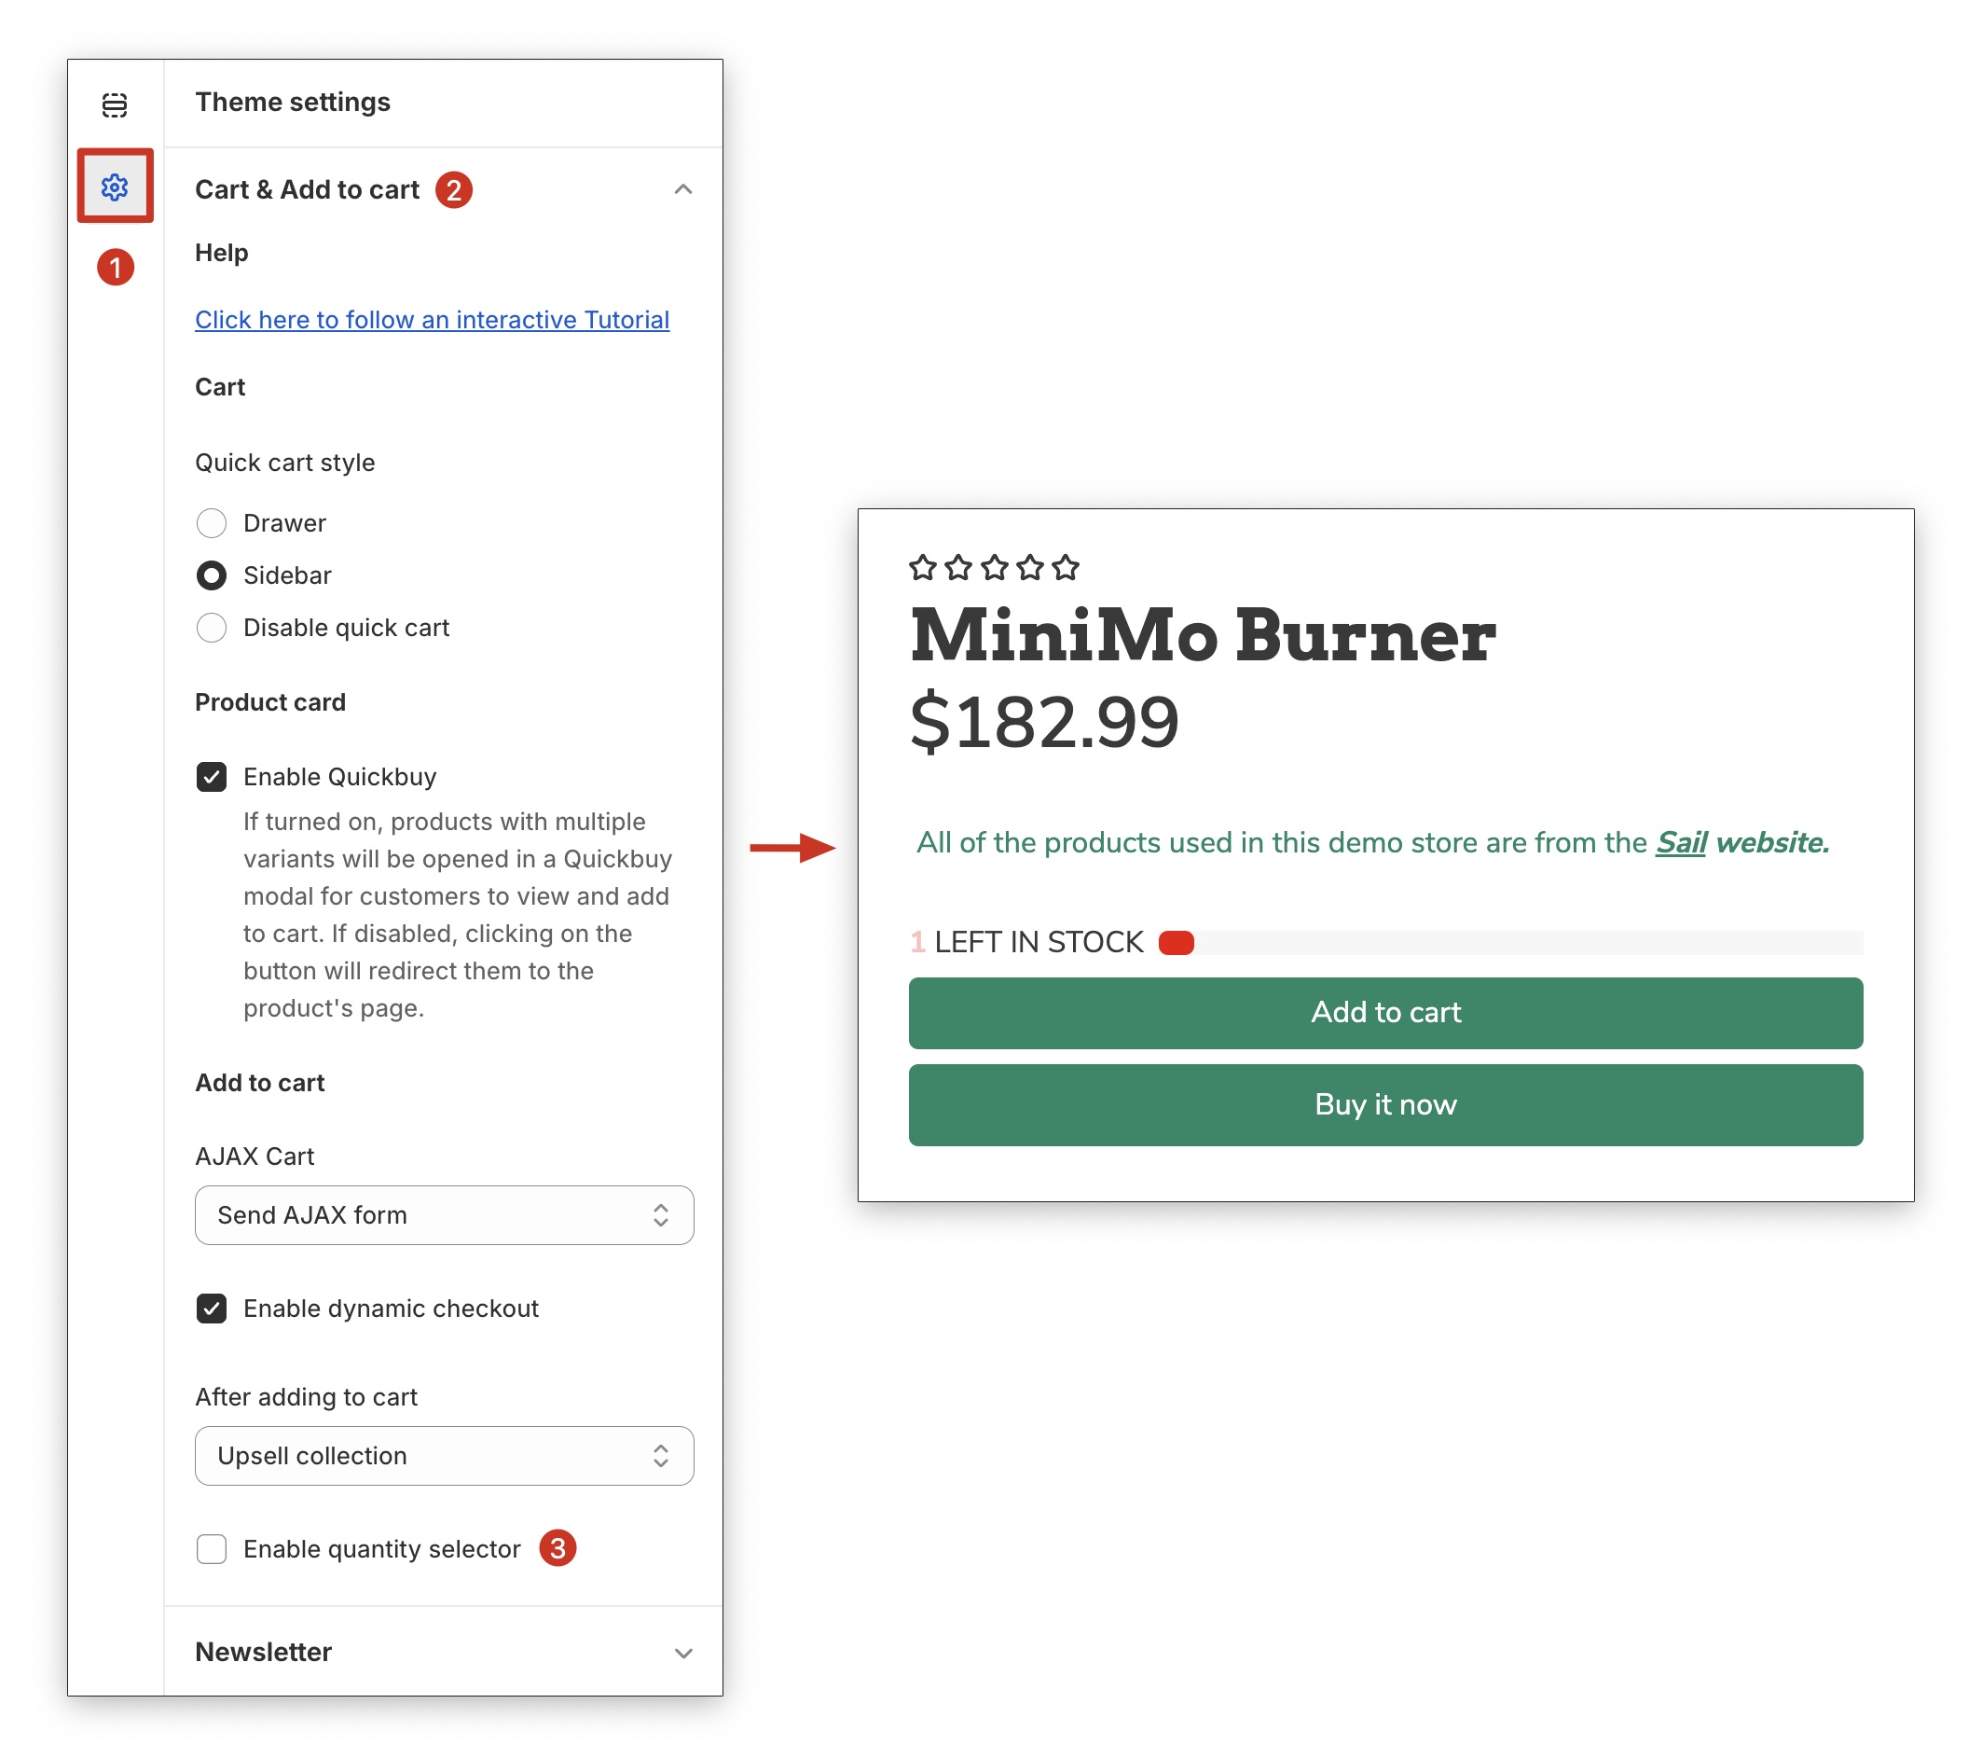Click the red step 1 badge
1982x1759 pixels.
pos(116,268)
